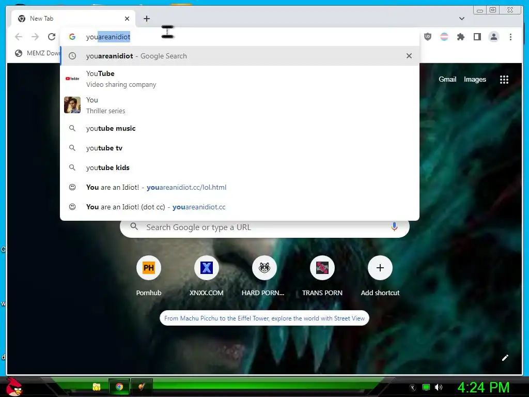Image resolution: width=529 pixels, height=397 pixels.
Task: Open Chrome's three-dot menu
Action: [x=510, y=37]
